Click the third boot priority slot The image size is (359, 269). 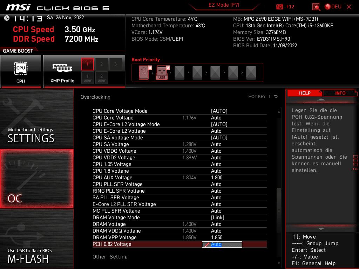[179, 73]
